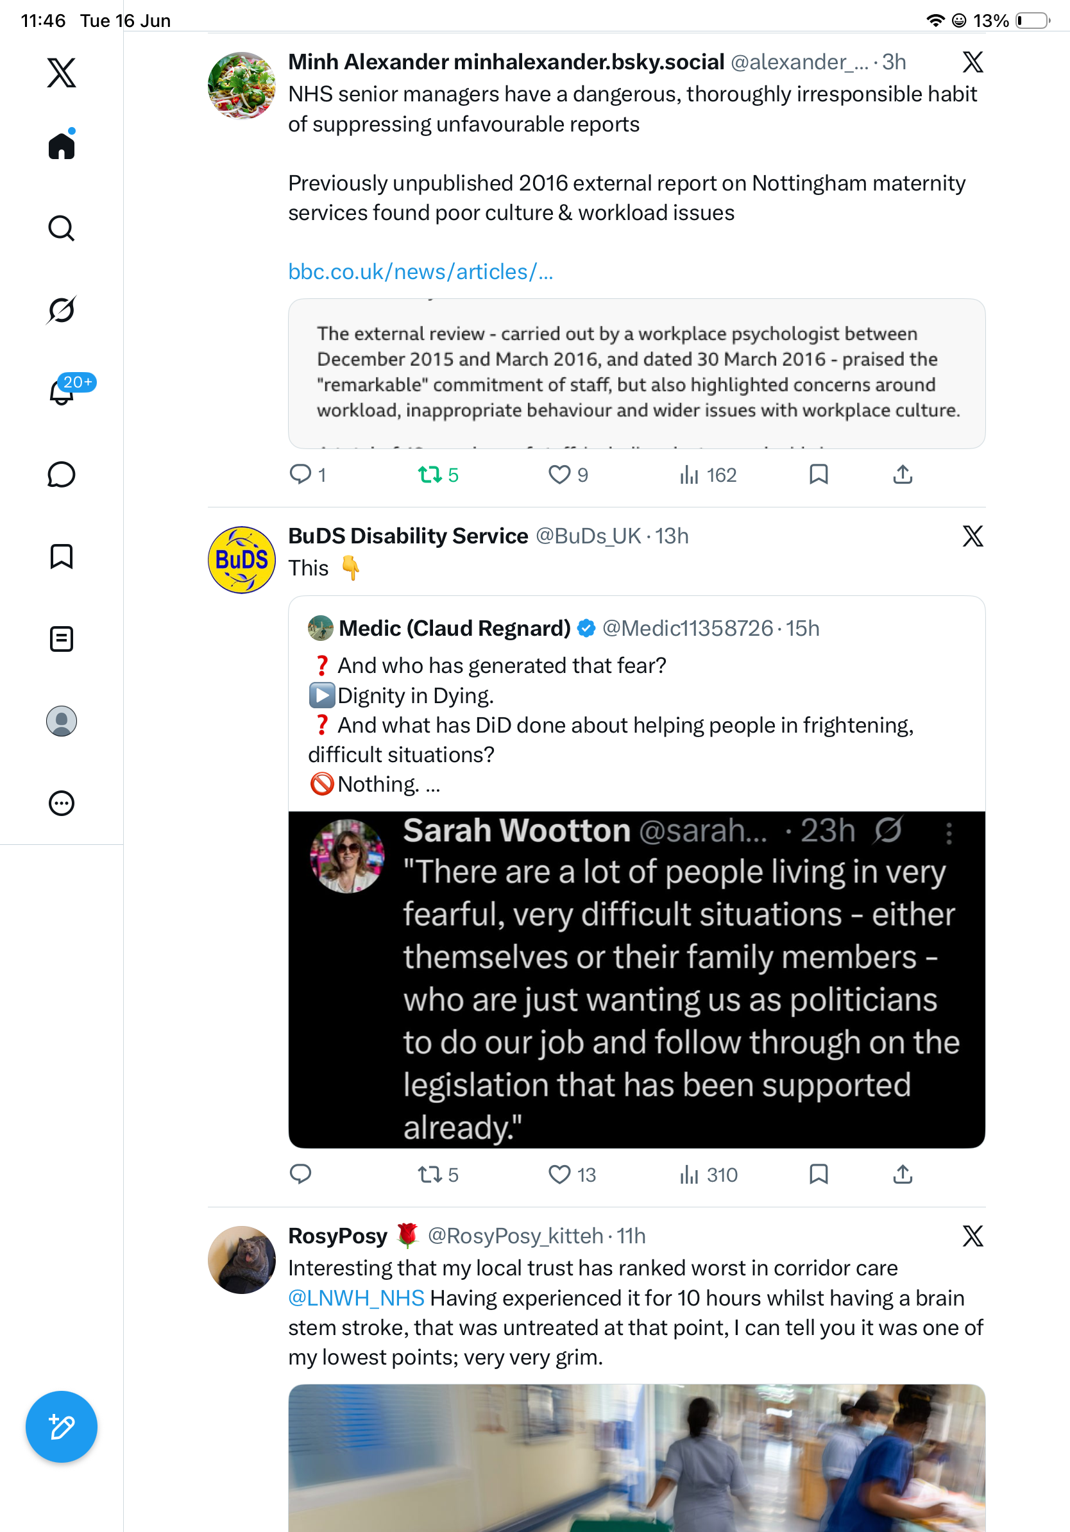Screen dimensions: 1070x1532
Task: Tap the X logo at top left
Action: point(62,72)
